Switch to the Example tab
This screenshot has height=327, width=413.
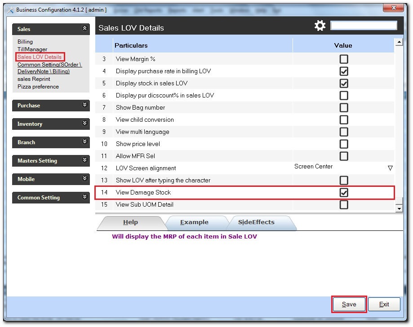194,222
